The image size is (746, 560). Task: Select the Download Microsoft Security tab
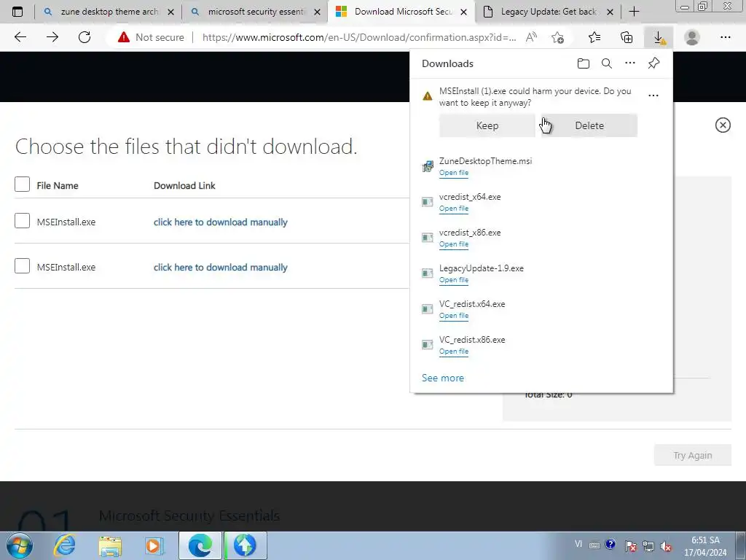coord(402,12)
